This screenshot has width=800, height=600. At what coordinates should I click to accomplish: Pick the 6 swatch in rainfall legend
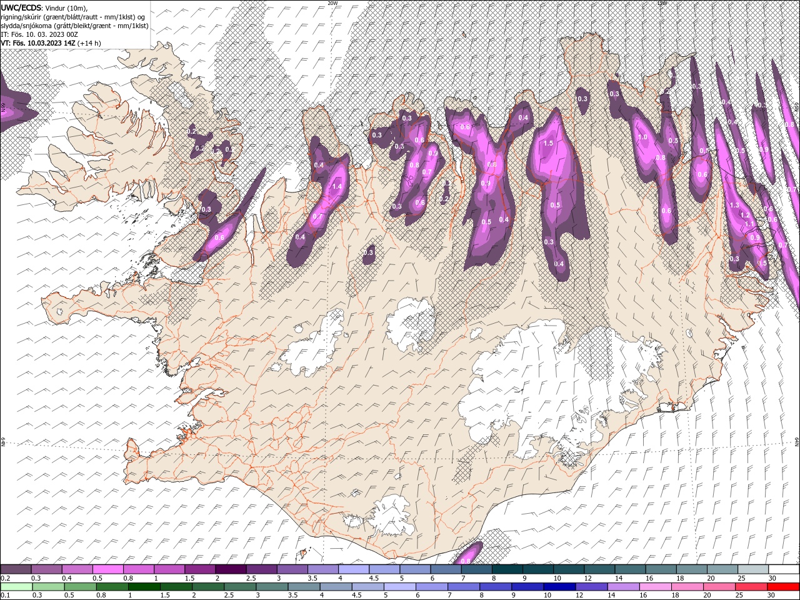click(432, 587)
